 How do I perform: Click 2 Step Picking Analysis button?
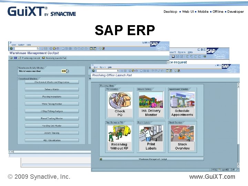tap(52, 111)
